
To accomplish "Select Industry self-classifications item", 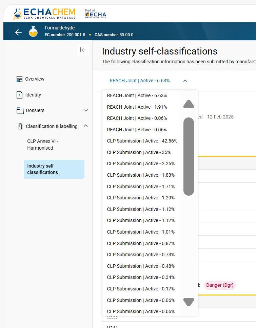I will click(54, 169).
